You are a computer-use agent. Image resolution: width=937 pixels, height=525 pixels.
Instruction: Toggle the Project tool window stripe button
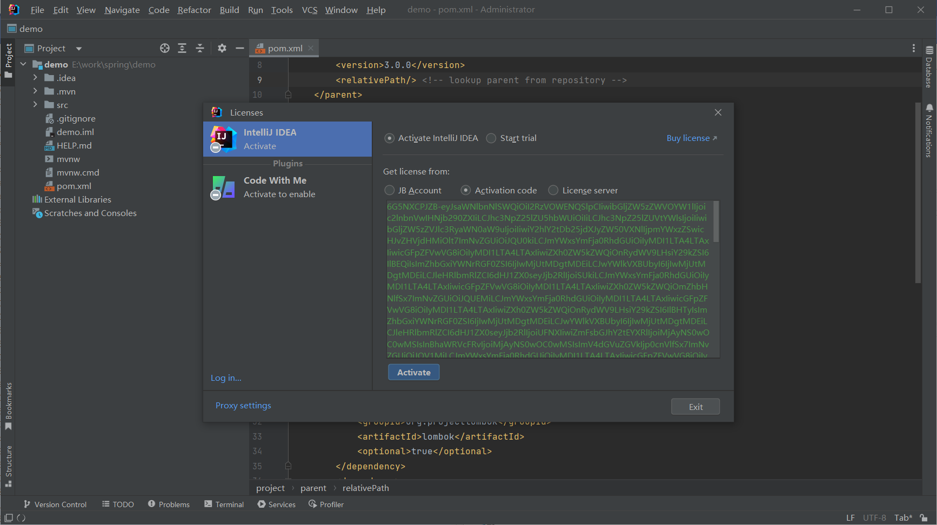click(x=8, y=60)
